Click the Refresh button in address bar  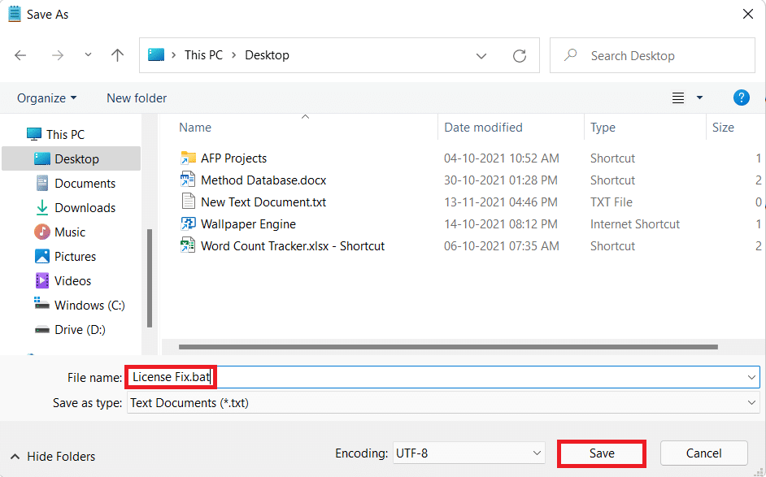pos(520,55)
